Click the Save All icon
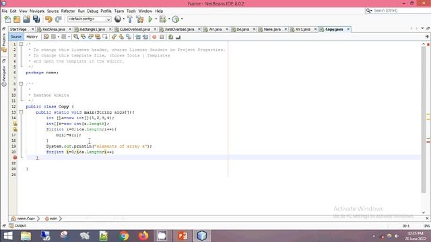This screenshot has height=242, width=431. (36, 19)
